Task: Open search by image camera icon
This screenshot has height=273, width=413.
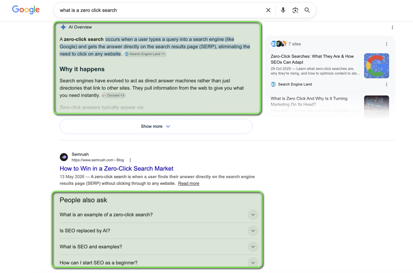Action: tap(295, 10)
